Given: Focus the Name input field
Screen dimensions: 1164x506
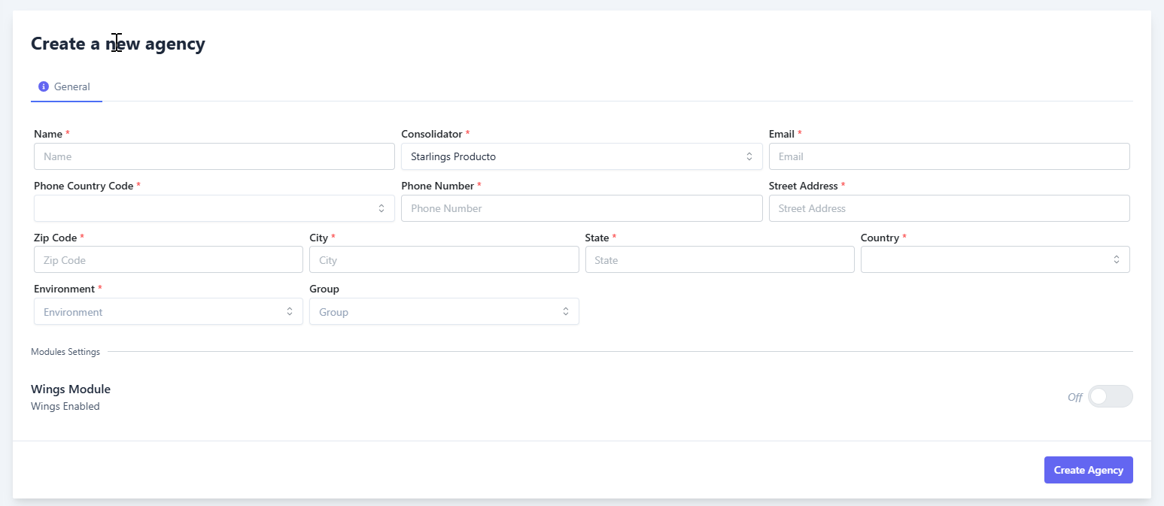Looking at the screenshot, I should pos(214,156).
